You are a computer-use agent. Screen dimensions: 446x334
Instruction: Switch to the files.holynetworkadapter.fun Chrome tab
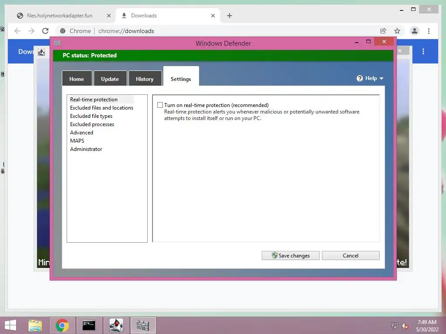pyautogui.click(x=59, y=16)
